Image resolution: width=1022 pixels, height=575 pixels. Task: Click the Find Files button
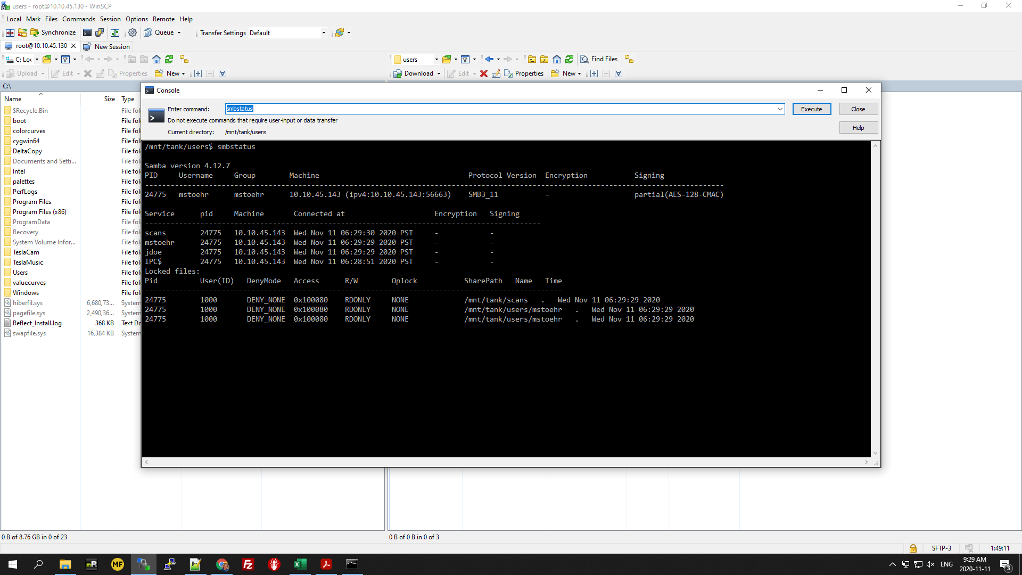pyautogui.click(x=599, y=59)
